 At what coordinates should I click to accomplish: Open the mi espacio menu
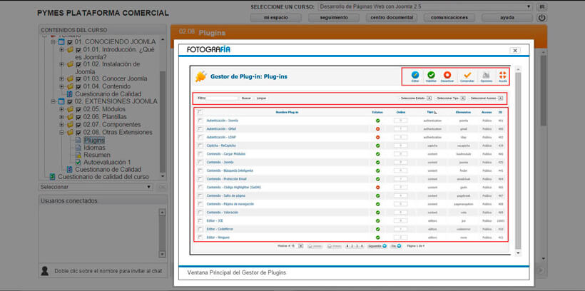[275, 18]
